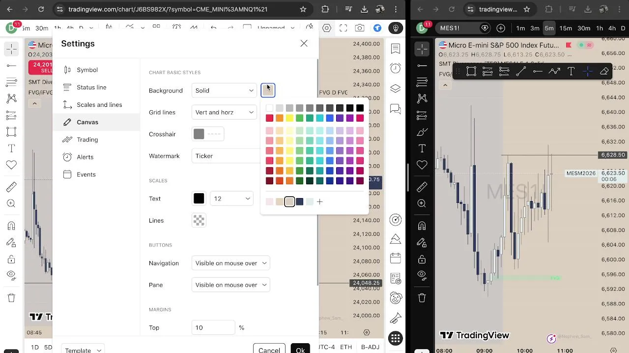This screenshot has height=353, width=629.
Task: Collapse indicator legend chevron in right chart
Action: (x=445, y=85)
